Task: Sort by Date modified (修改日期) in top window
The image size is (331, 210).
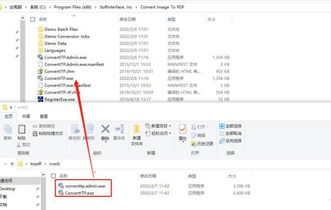Action: 127,19
